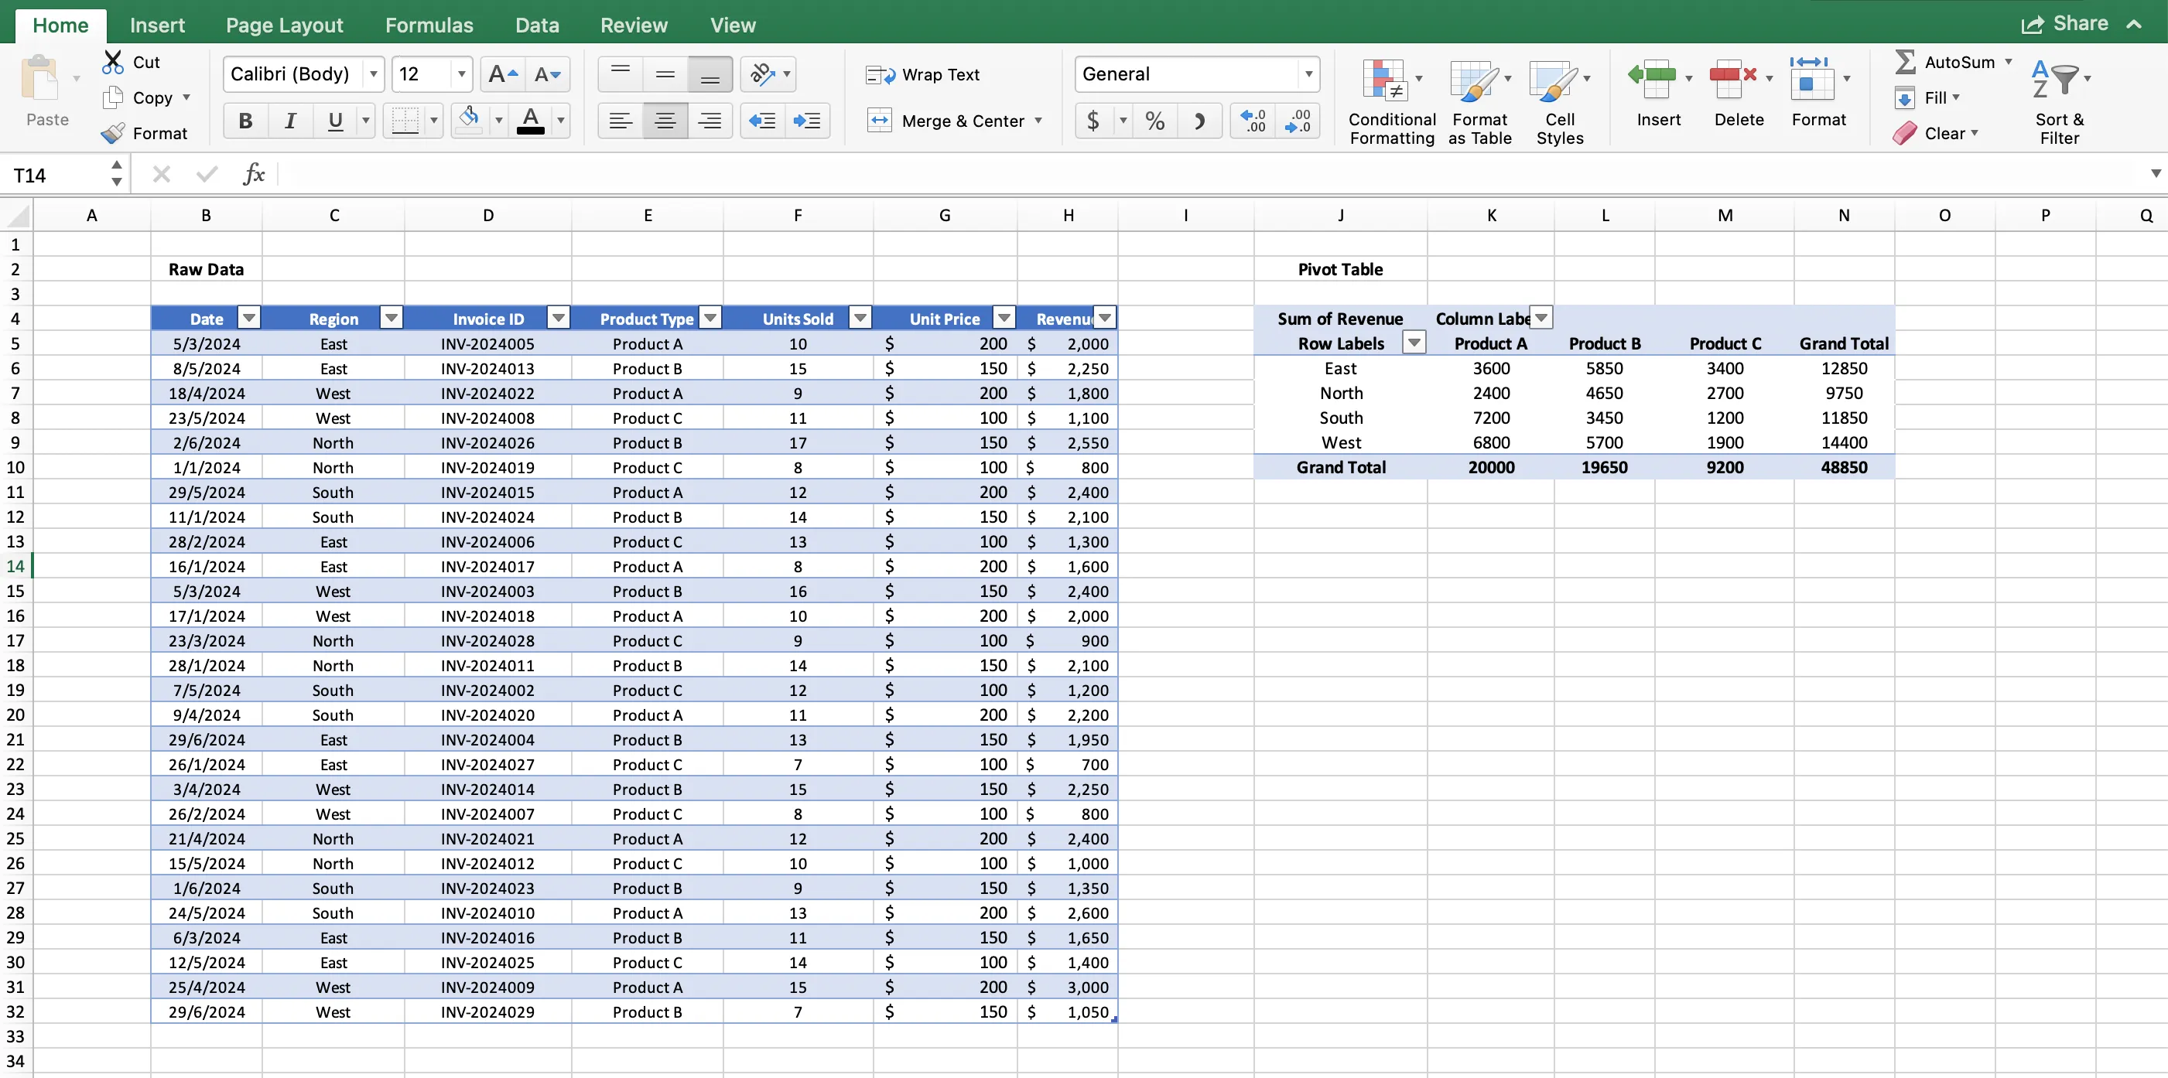Switch to the Formulas ribbon tab

[x=429, y=23]
